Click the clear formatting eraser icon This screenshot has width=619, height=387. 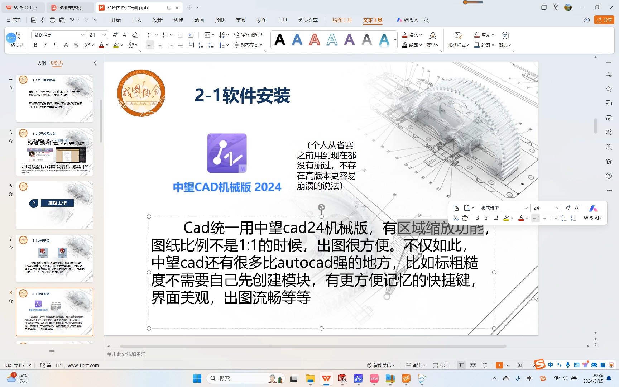[135, 35]
